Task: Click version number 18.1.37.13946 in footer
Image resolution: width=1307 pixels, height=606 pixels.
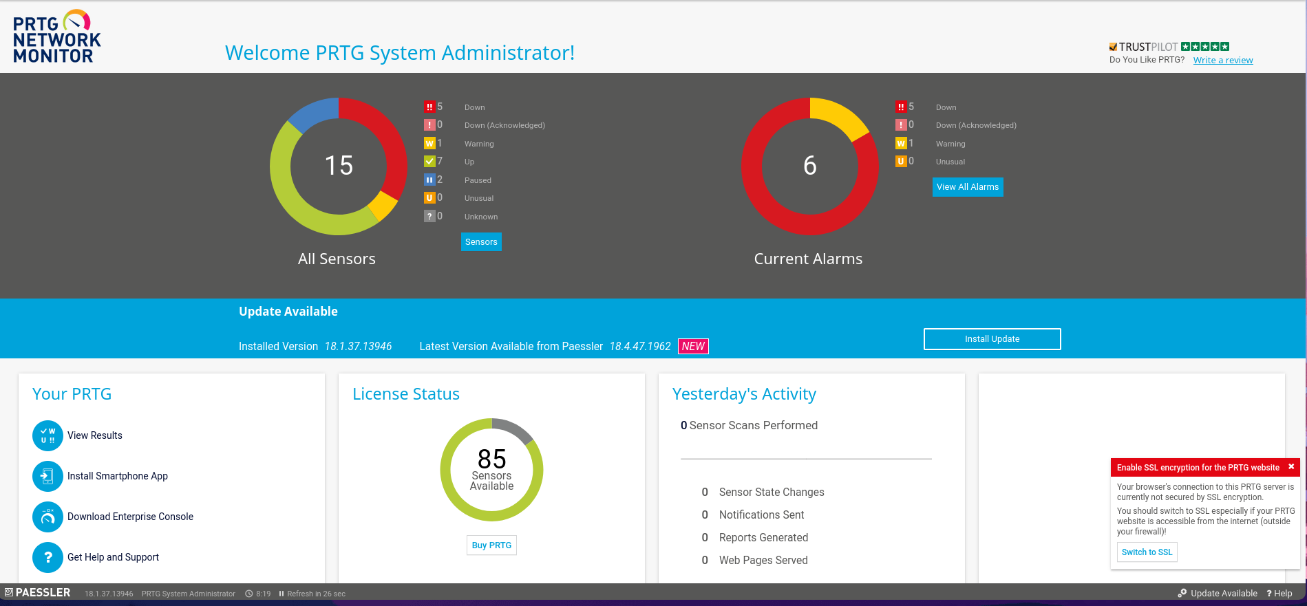Action: point(109,594)
